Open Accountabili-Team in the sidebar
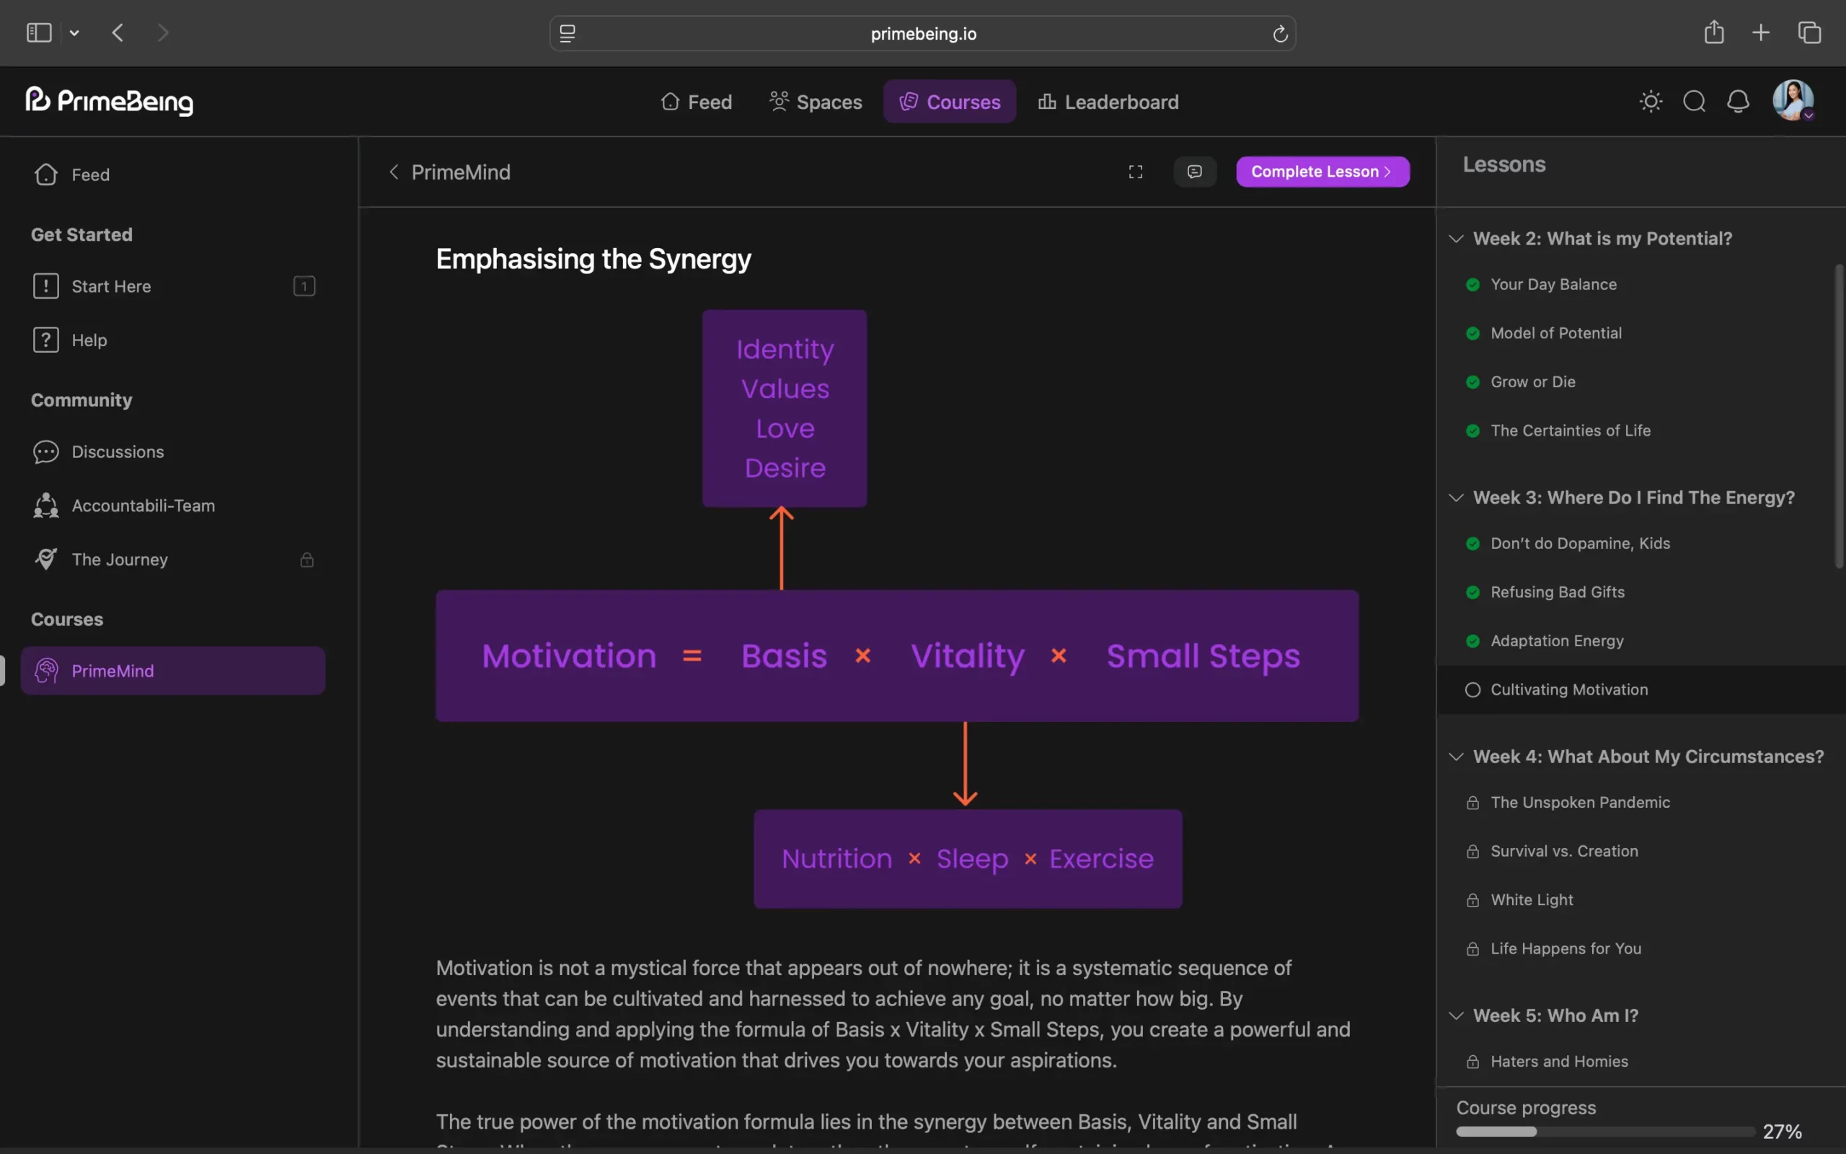The width and height of the screenshot is (1846, 1154). point(143,506)
